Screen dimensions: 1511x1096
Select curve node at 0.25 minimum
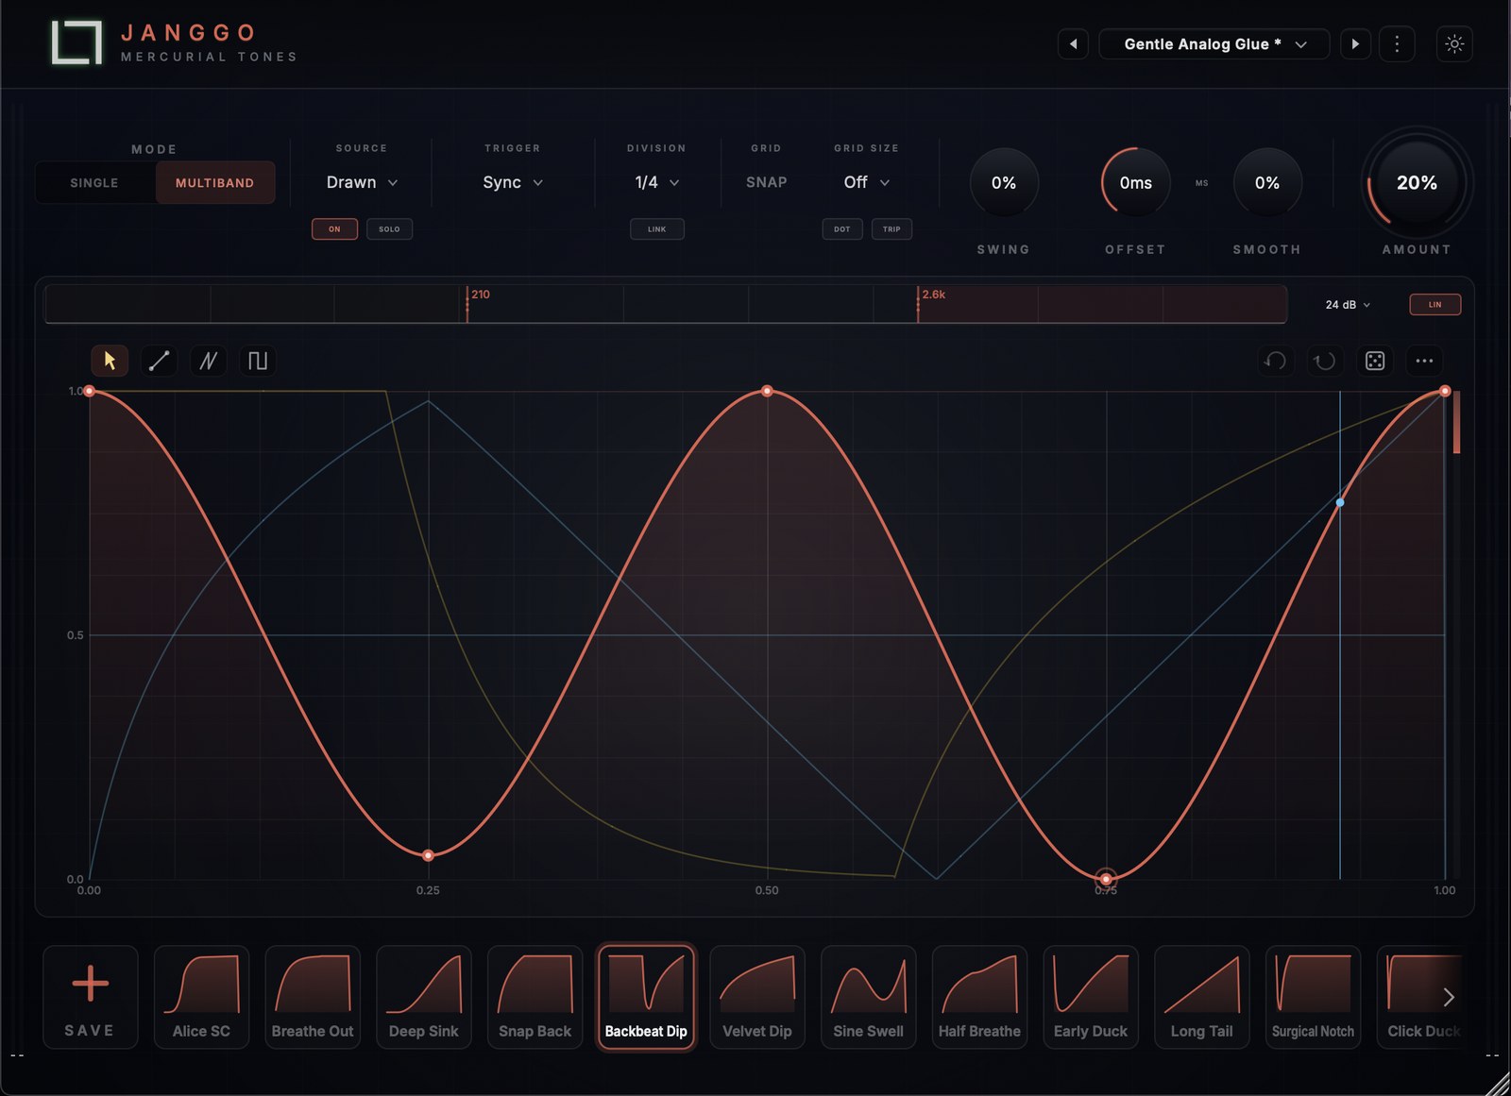click(429, 855)
